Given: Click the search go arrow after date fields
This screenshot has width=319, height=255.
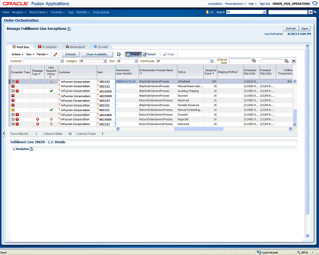Looking at the screenshot, I should pyautogui.click(x=294, y=61).
